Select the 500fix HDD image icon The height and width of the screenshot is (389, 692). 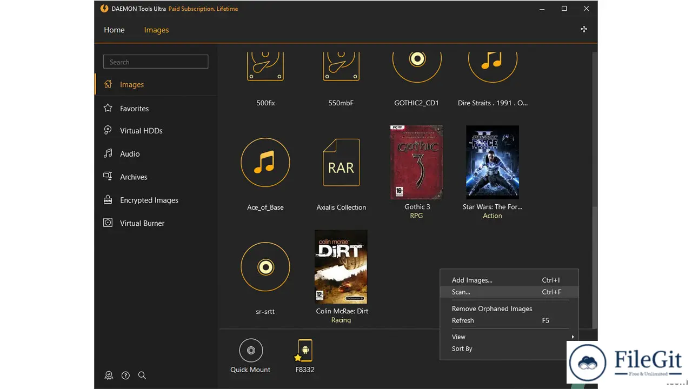[265, 66]
